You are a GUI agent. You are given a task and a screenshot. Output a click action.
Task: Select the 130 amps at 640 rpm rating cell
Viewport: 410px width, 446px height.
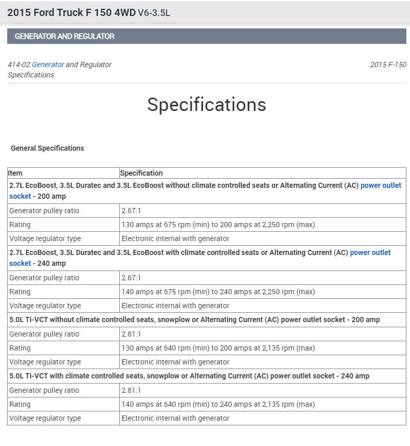point(218,348)
